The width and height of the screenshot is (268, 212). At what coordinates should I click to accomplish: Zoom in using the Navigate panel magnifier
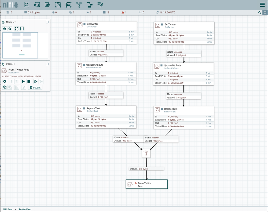pyautogui.click(x=5, y=29)
